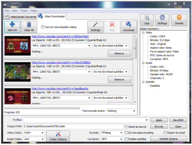This screenshot has height=145, width=192.
Task: Click the download list scrollbar up arrow
Action: [x=135, y=36]
